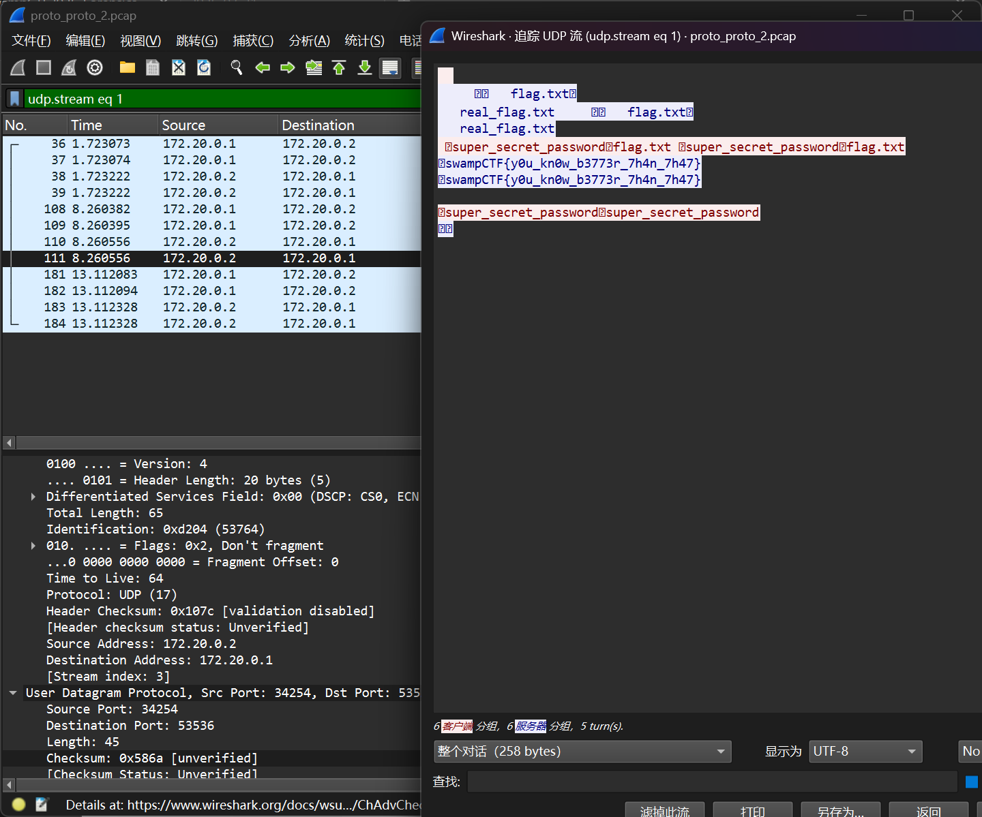Click the Wireshark logo in the Follow UDP Stream window
982x817 pixels.
click(x=438, y=35)
